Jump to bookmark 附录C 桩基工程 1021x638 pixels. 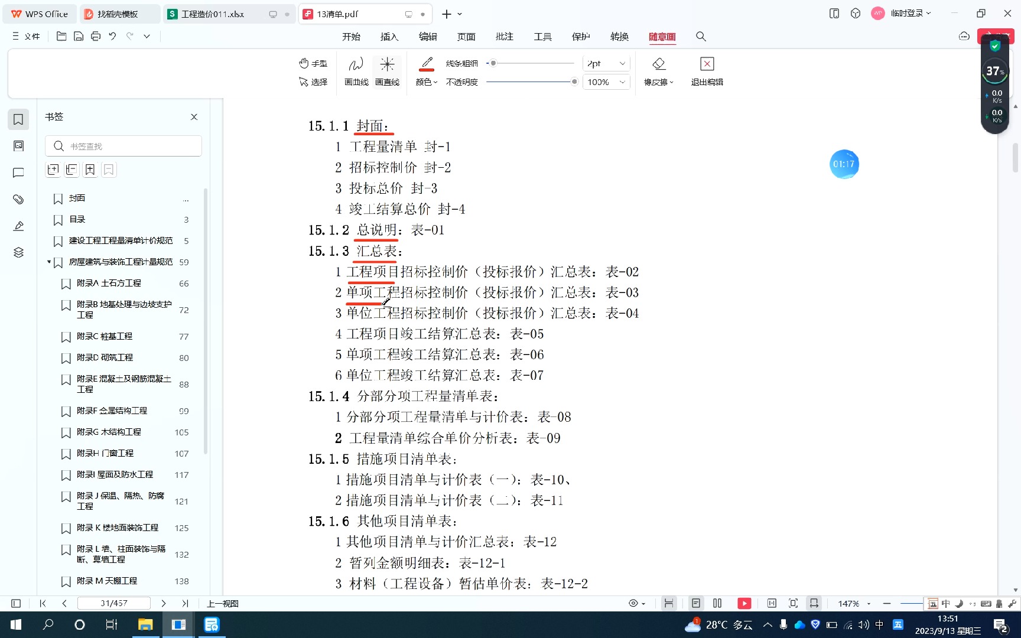105,337
